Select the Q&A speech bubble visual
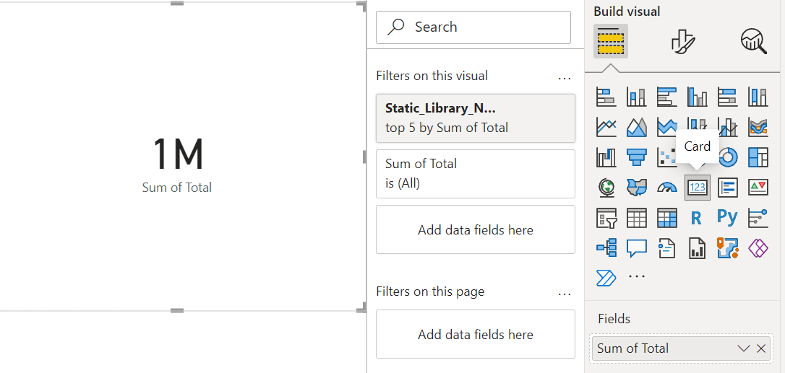 (x=637, y=247)
